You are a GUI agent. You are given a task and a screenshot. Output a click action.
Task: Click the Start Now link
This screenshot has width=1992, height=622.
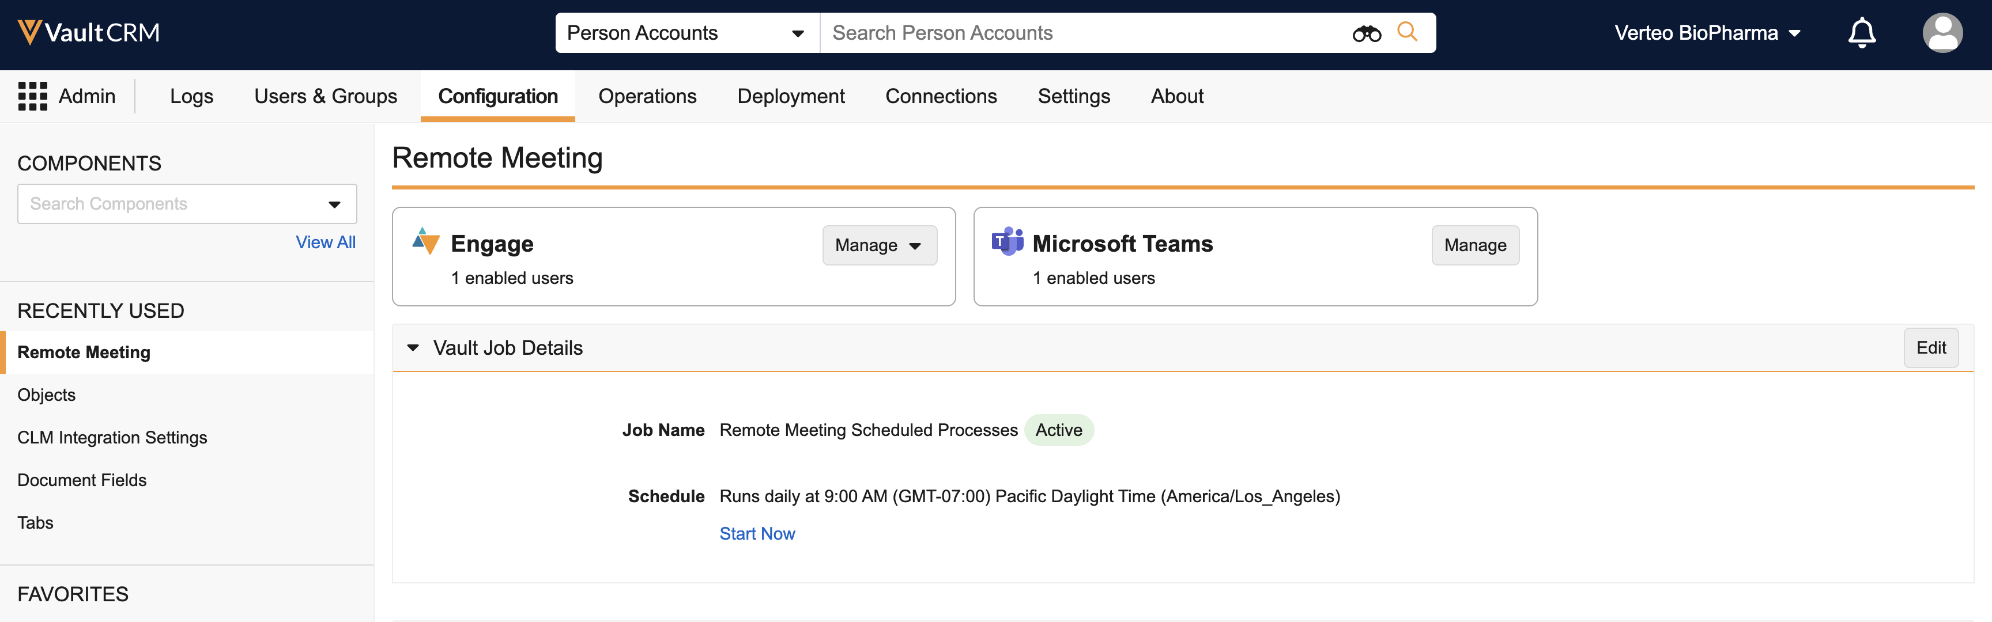pos(756,534)
